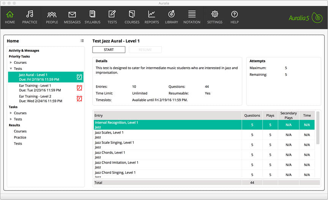Expand Courses under Priority Tasks
The height and width of the screenshot is (200, 328).
tap(11, 62)
